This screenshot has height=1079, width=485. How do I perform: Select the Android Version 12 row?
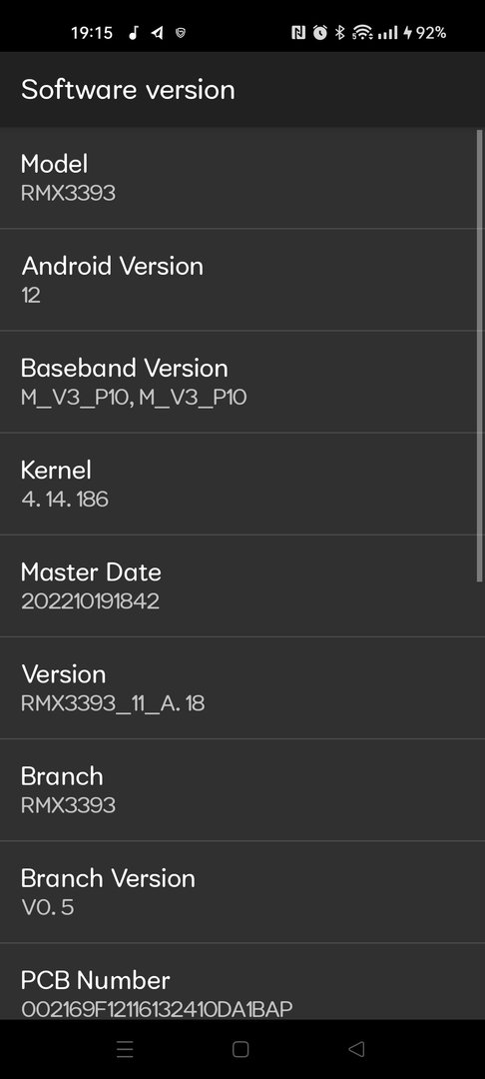tap(242, 280)
